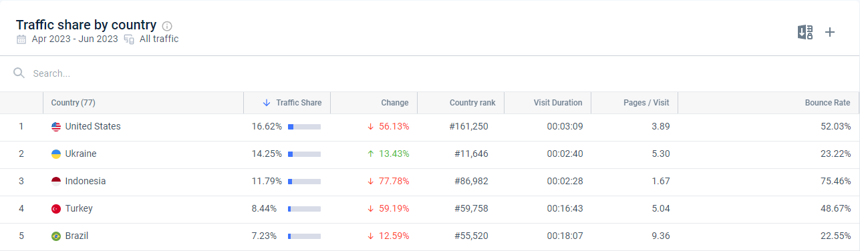
Task: Click 11.79% traffic share value
Action: [x=267, y=181]
